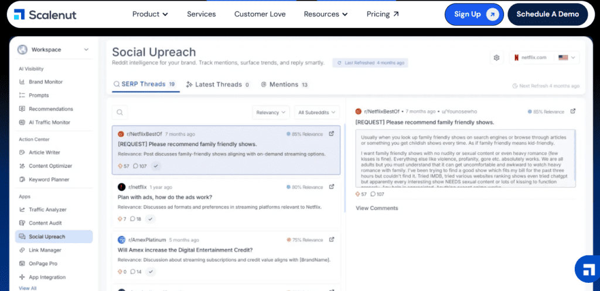Click the post body text box
This screenshot has height=291, width=600.
coord(466,158)
